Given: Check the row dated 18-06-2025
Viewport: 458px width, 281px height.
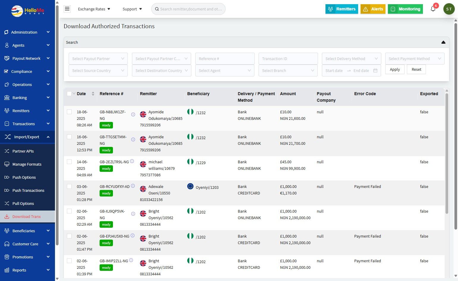Looking at the screenshot, I should 69,112.
